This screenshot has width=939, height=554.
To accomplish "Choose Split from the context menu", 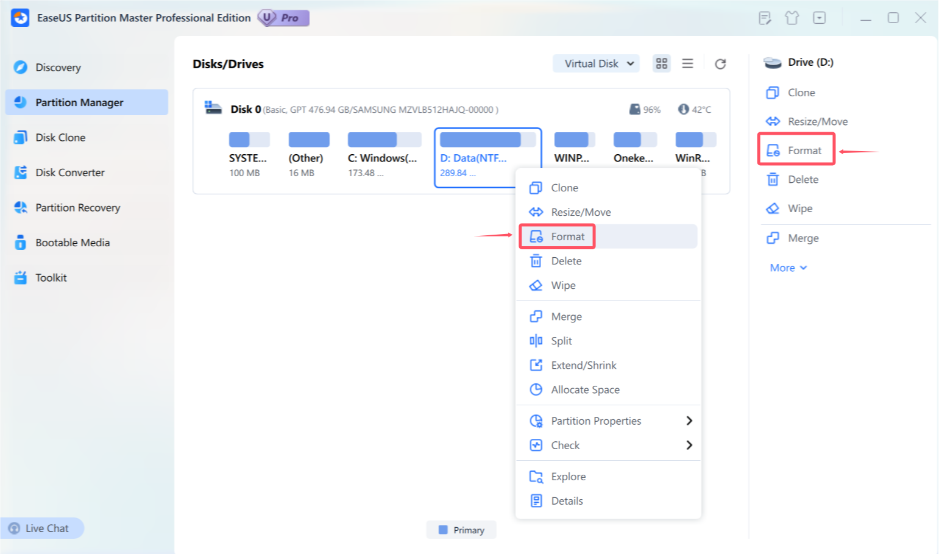I will [x=608, y=341].
